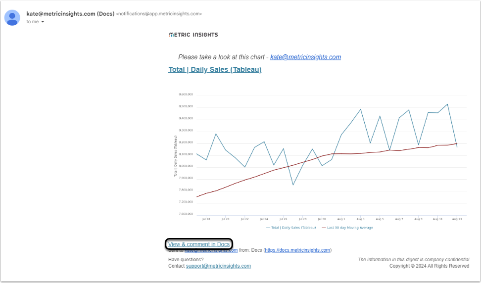
Task: Click the blue line peak near Aug 3
Action: click(x=360, y=109)
